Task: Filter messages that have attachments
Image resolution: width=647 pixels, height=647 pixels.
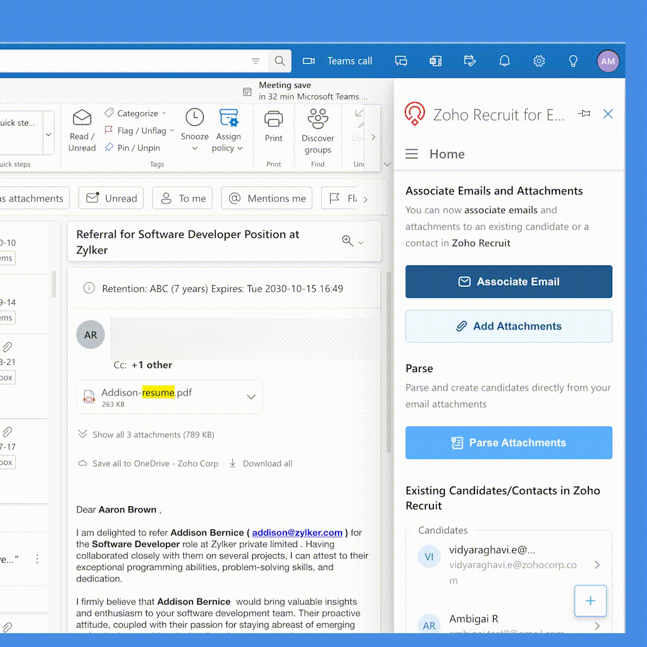Action: pos(34,198)
